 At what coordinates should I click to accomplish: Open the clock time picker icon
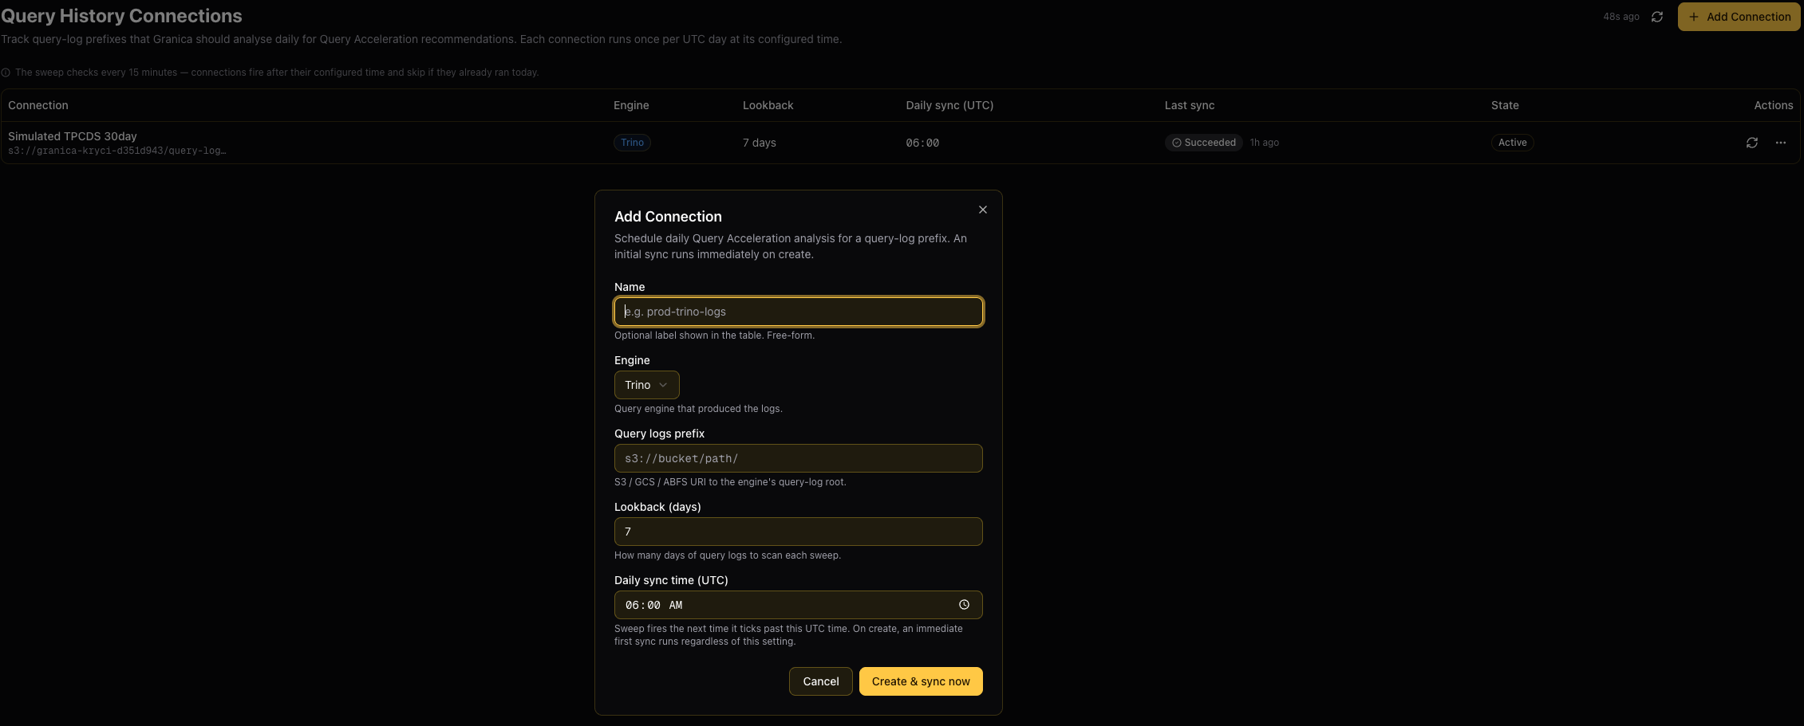click(964, 605)
